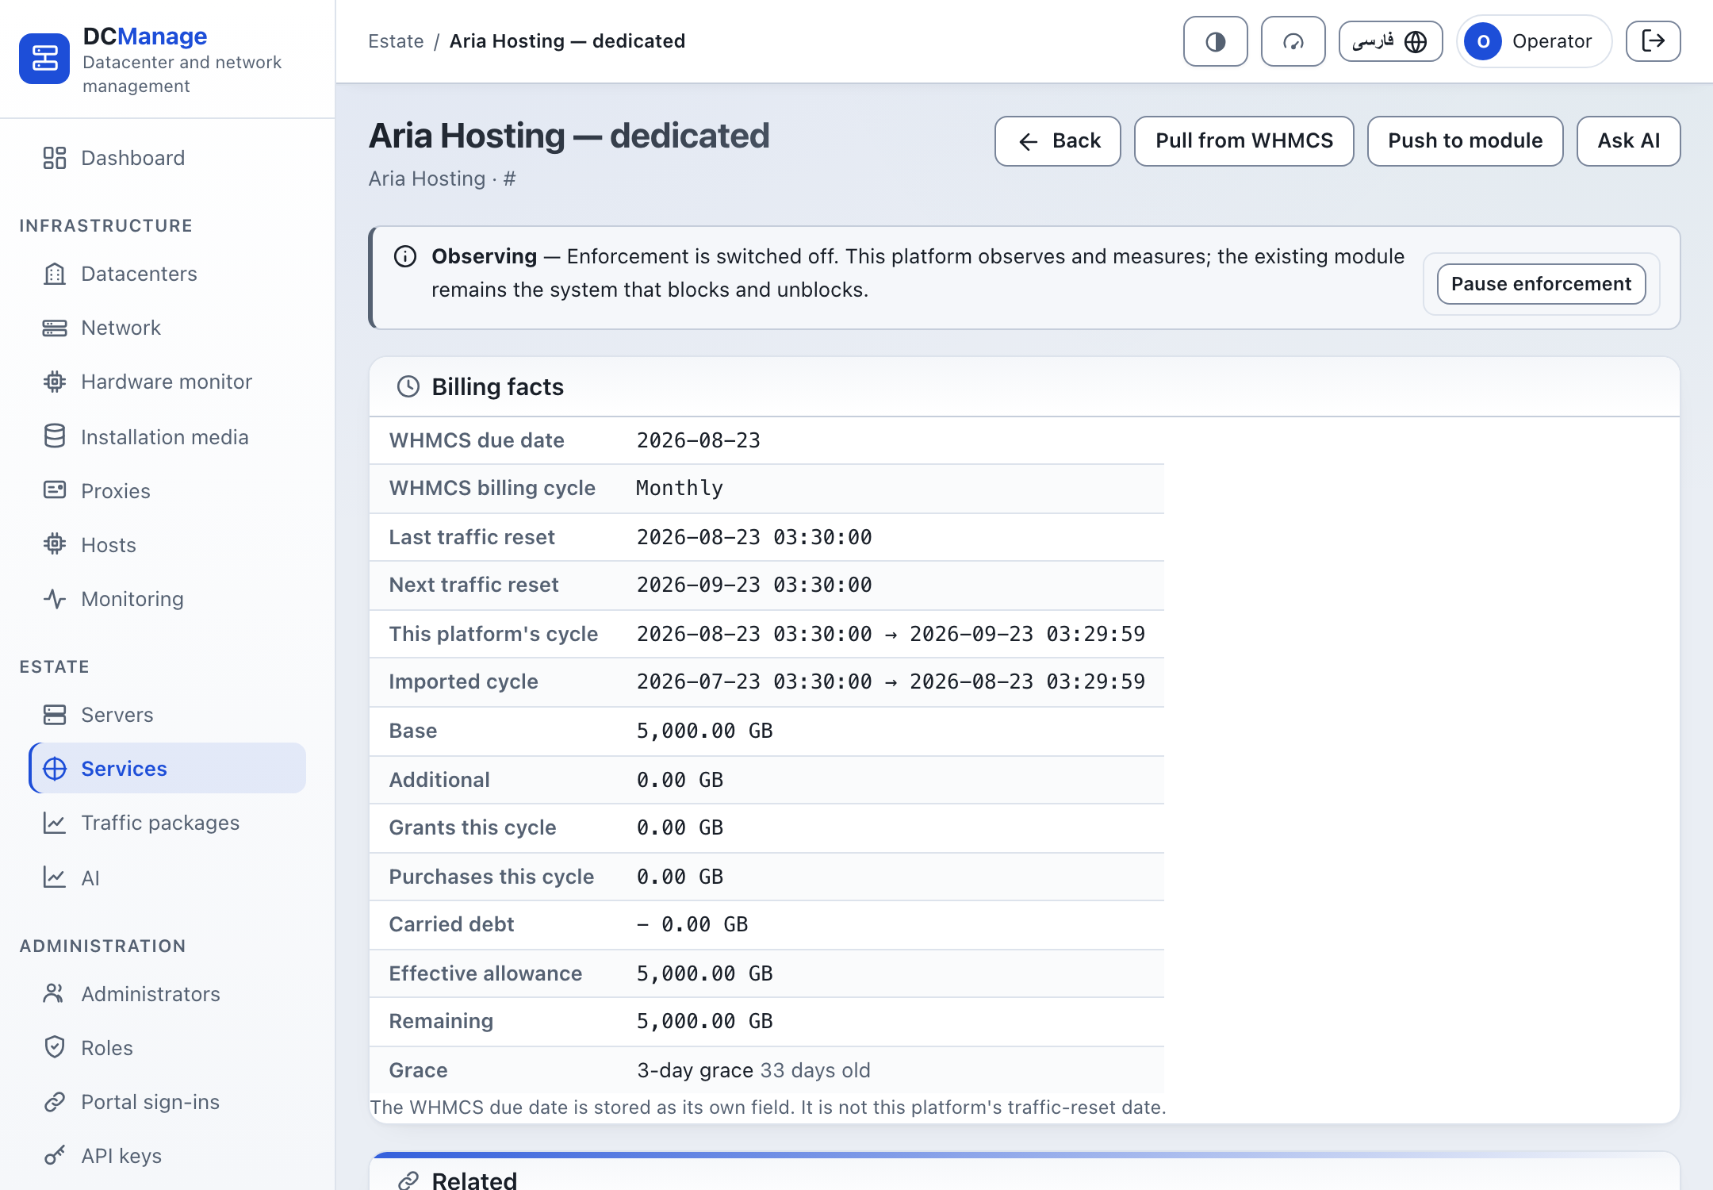Screen dimensions: 1713x1190
Task: Navigate to Hardware monitor
Action: point(167,382)
